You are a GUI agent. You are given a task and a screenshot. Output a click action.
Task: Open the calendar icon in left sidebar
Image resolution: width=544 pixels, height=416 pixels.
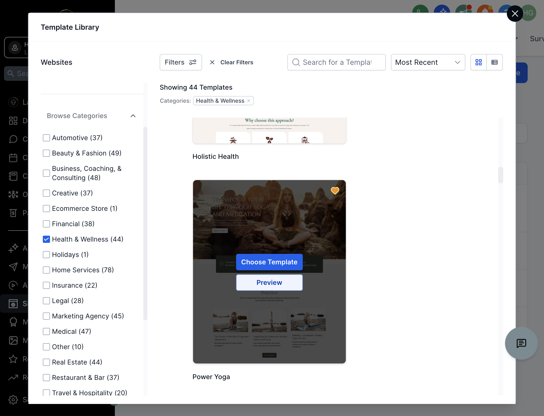pyautogui.click(x=13, y=158)
